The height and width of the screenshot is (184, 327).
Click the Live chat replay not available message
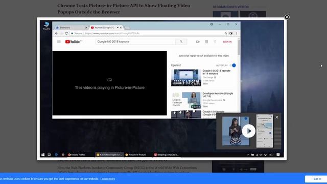pos(204,56)
